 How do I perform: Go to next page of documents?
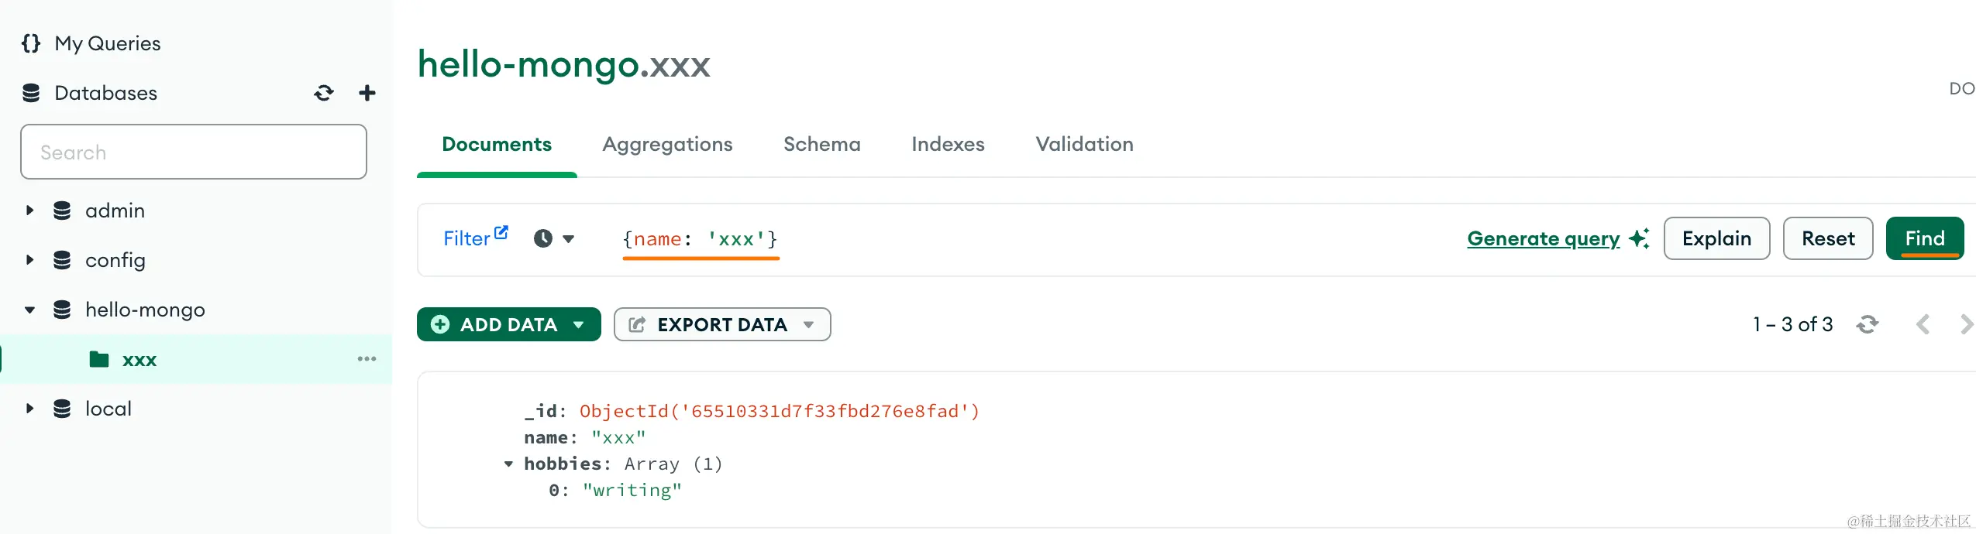click(1965, 324)
